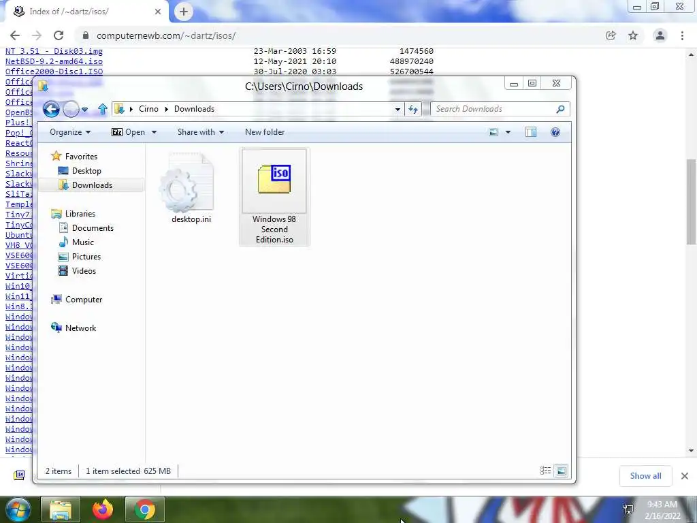Go up one folder level
Viewport: 697px width, 523px height.
[103, 109]
